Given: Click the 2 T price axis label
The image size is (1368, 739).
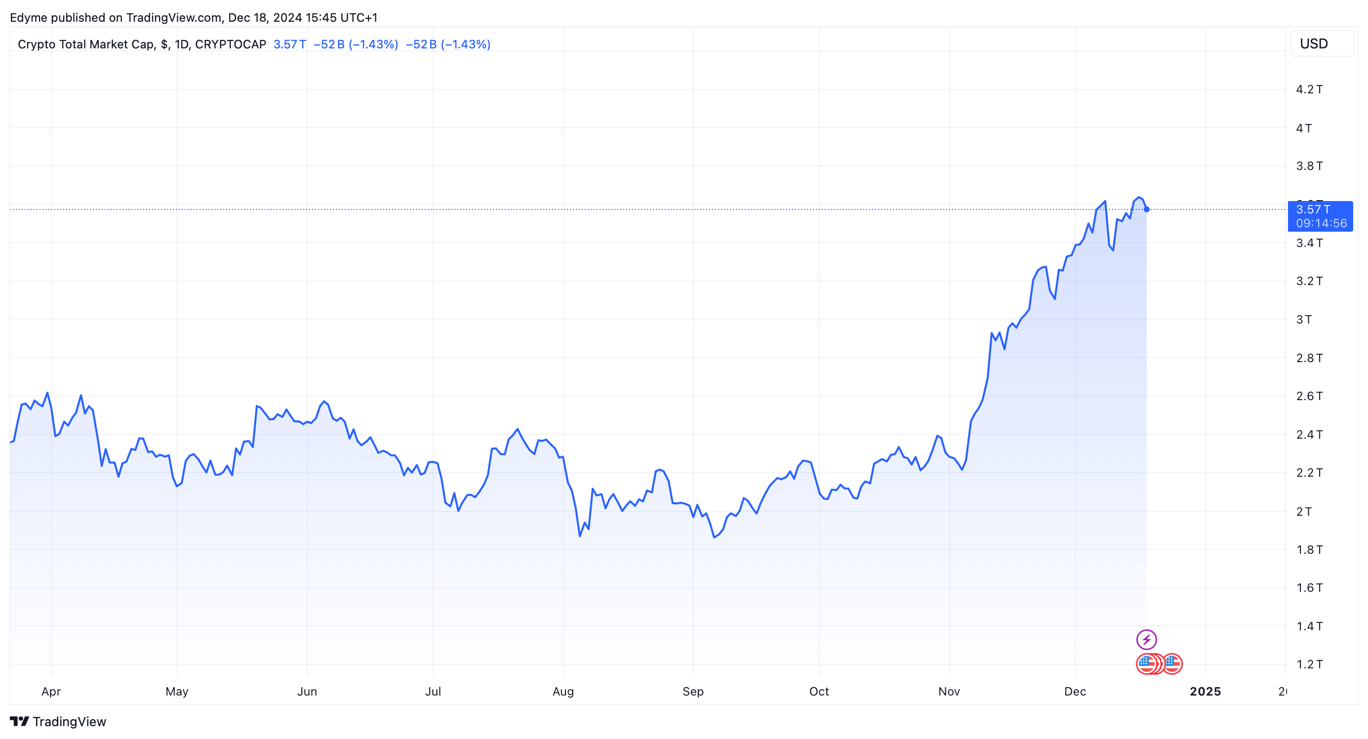Looking at the screenshot, I should click(x=1304, y=512).
